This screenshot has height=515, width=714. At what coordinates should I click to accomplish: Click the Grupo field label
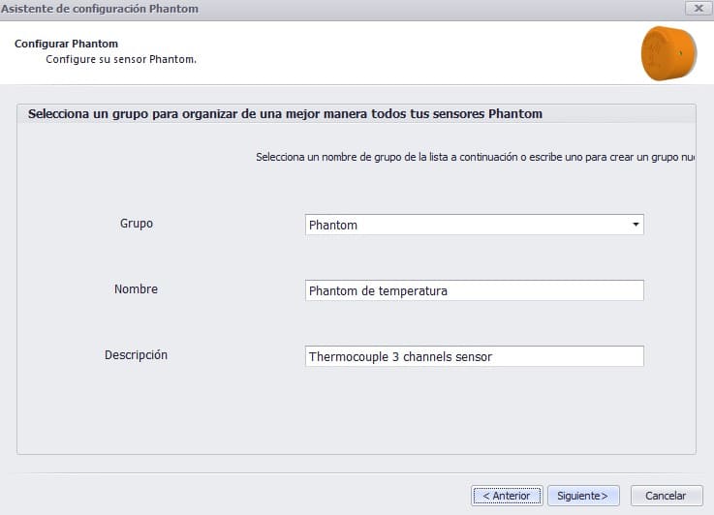click(x=137, y=224)
